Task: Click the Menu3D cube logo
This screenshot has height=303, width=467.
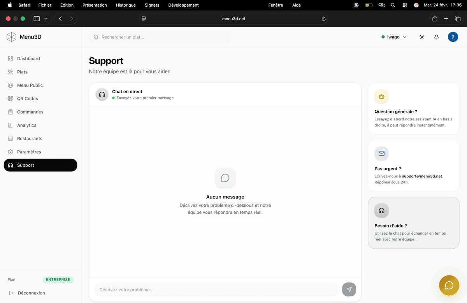Action: pyautogui.click(x=11, y=37)
